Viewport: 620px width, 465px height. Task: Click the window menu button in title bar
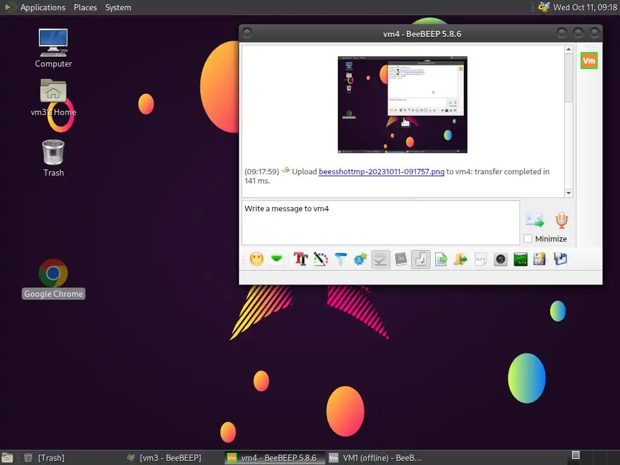247,33
